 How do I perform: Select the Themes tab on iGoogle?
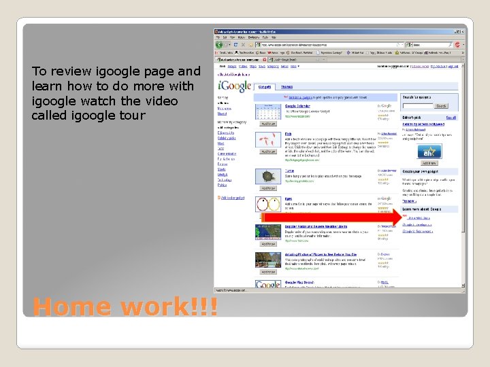(x=287, y=87)
